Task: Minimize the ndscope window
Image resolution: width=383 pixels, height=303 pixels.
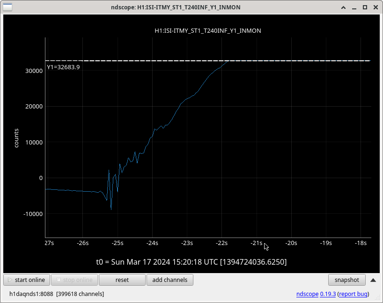Action: pos(354,7)
